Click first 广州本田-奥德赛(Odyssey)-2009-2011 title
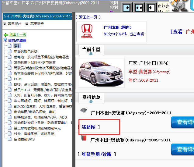This screenshot has height=167, width=194. pyautogui.click(x=131, y=113)
